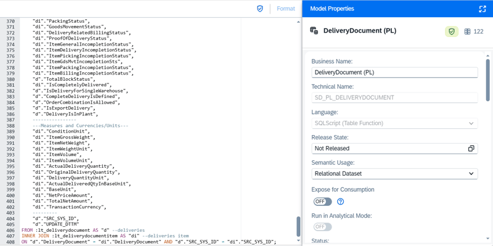Viewport: 493px width, 246px height.
Task: Click the "di"."DeliveryRelatedBillingStatus" code line
Action: coord(81,33)
